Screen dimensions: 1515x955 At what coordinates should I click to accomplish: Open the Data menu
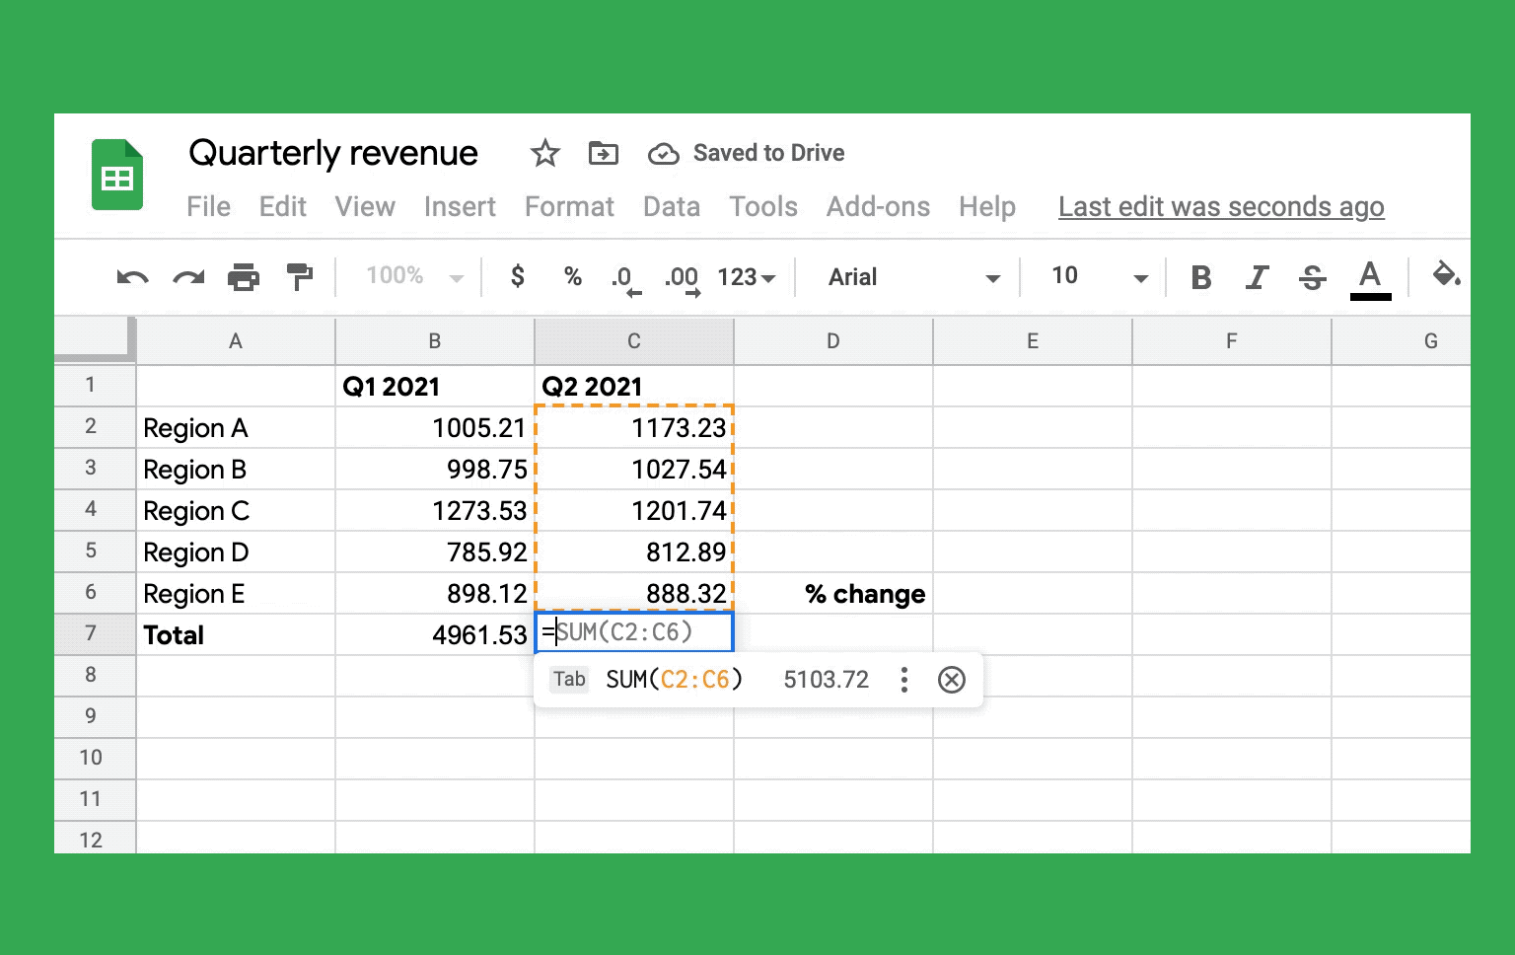coord(672,206)
